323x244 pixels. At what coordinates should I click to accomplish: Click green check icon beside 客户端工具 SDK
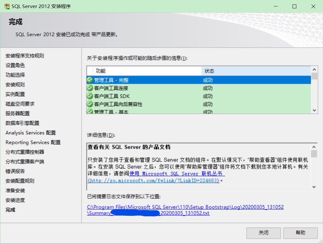pyautogui.click(x=90, y=96)
